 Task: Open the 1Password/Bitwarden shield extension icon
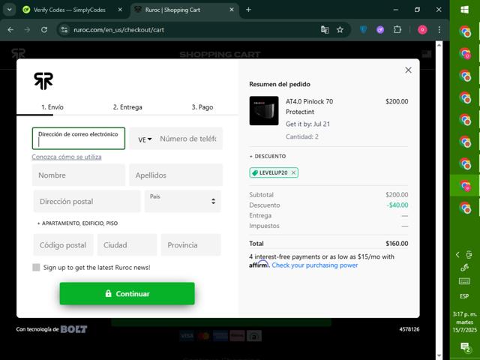[363, 30]
